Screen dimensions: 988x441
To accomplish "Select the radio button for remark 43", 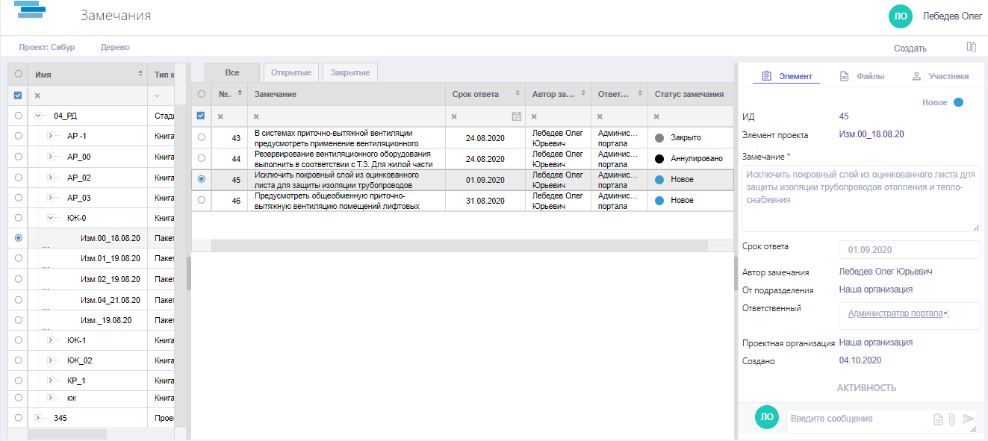I will click(201, 137).
